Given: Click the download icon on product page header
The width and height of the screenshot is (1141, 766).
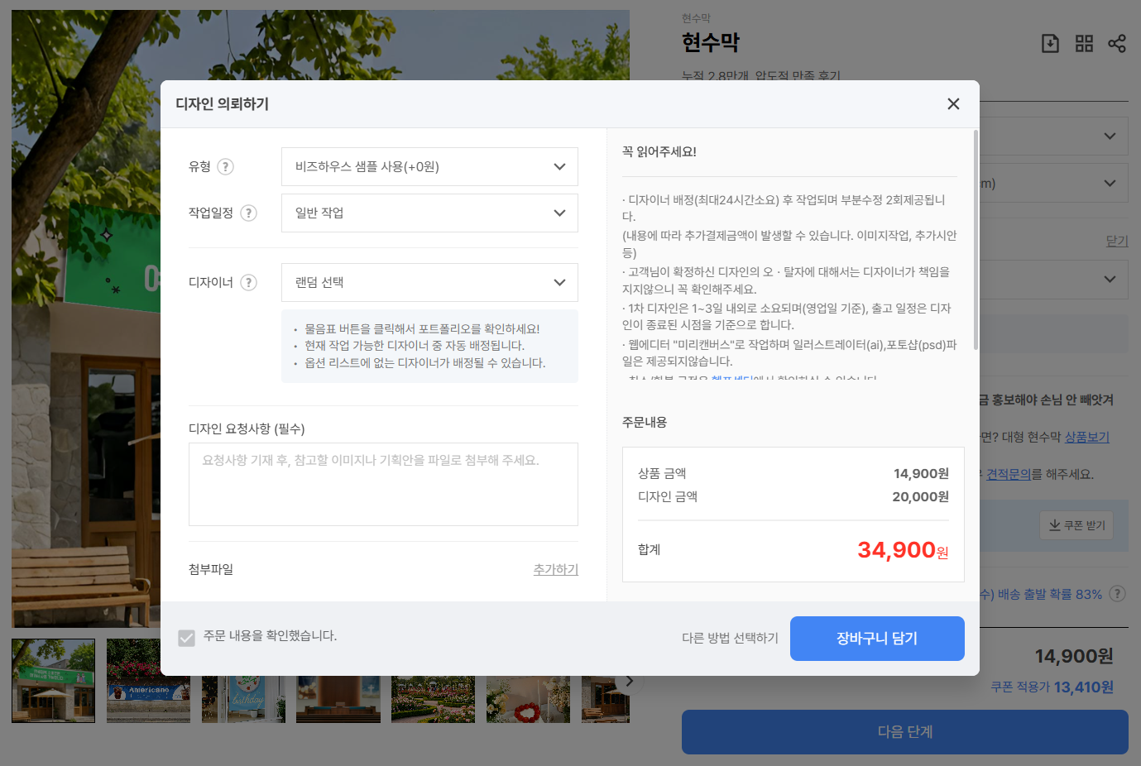Looking at the screenshot, I should 1050,43.
